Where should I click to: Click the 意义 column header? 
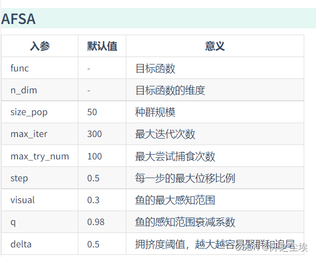215,46
